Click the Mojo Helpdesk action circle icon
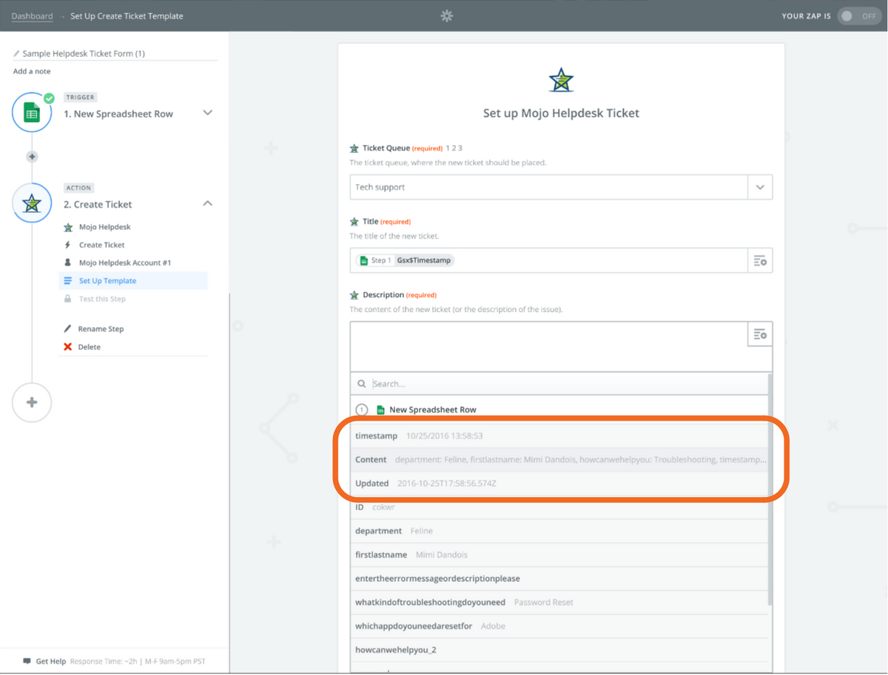 tap(32, 203)
